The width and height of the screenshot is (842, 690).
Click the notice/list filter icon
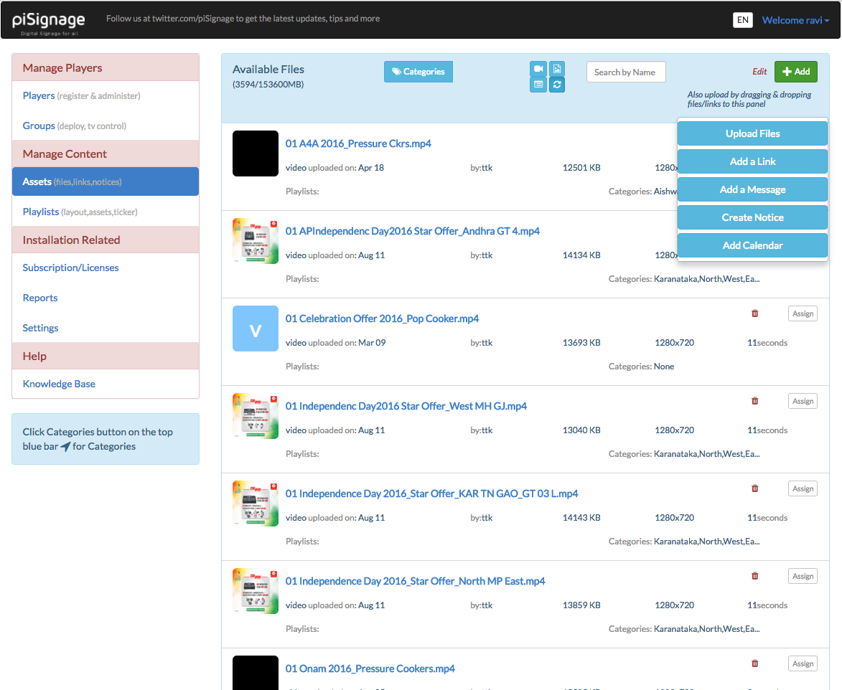[x=538, y=85]
